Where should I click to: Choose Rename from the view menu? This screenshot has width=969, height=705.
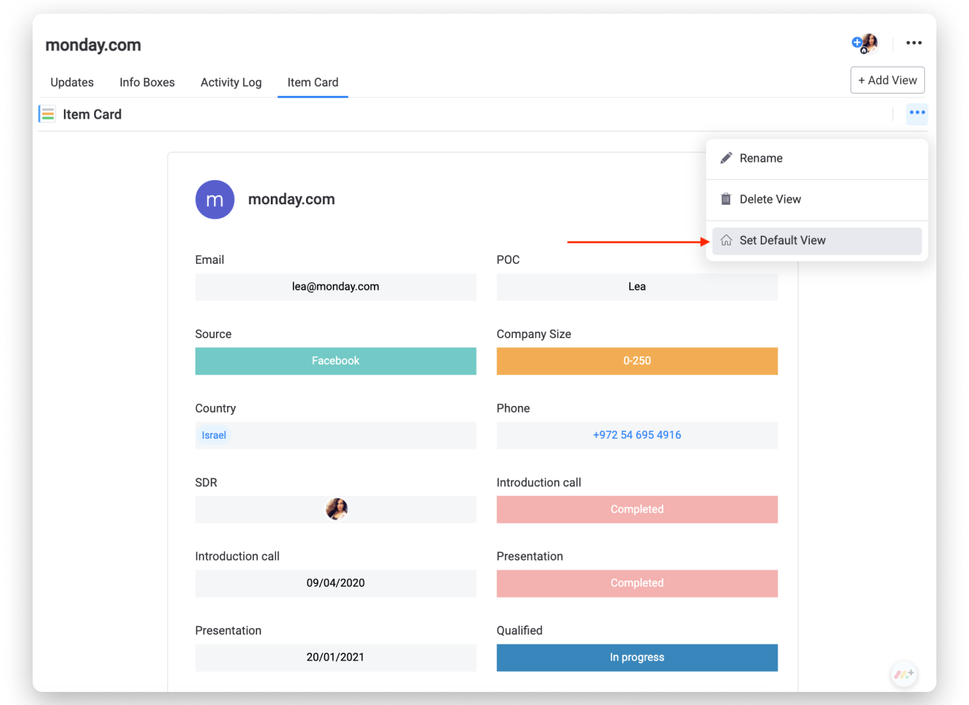[x=817, y=159]
